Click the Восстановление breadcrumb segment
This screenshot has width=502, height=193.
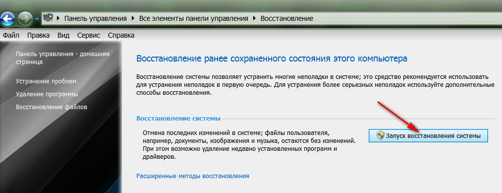[287, 18]
